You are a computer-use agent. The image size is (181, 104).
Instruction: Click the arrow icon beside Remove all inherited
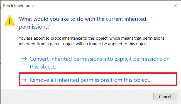pyautogui.click(x=24, y=80)
